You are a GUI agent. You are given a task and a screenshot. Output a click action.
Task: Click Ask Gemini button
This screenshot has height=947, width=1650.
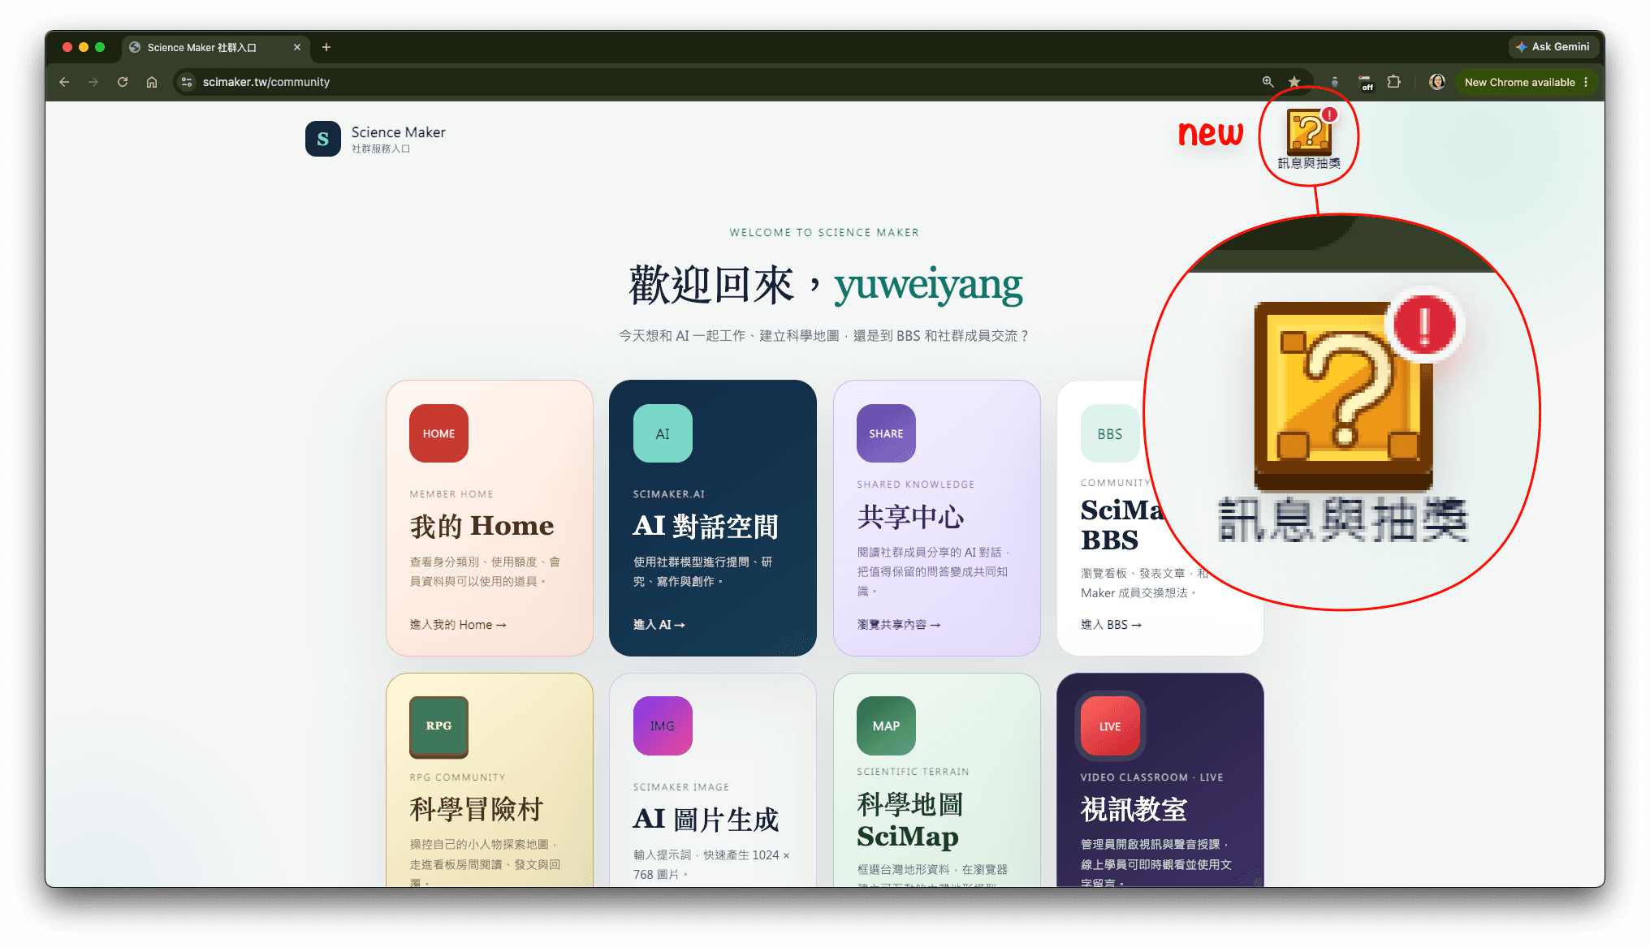pyautogui.click(x=1553, y=47)
